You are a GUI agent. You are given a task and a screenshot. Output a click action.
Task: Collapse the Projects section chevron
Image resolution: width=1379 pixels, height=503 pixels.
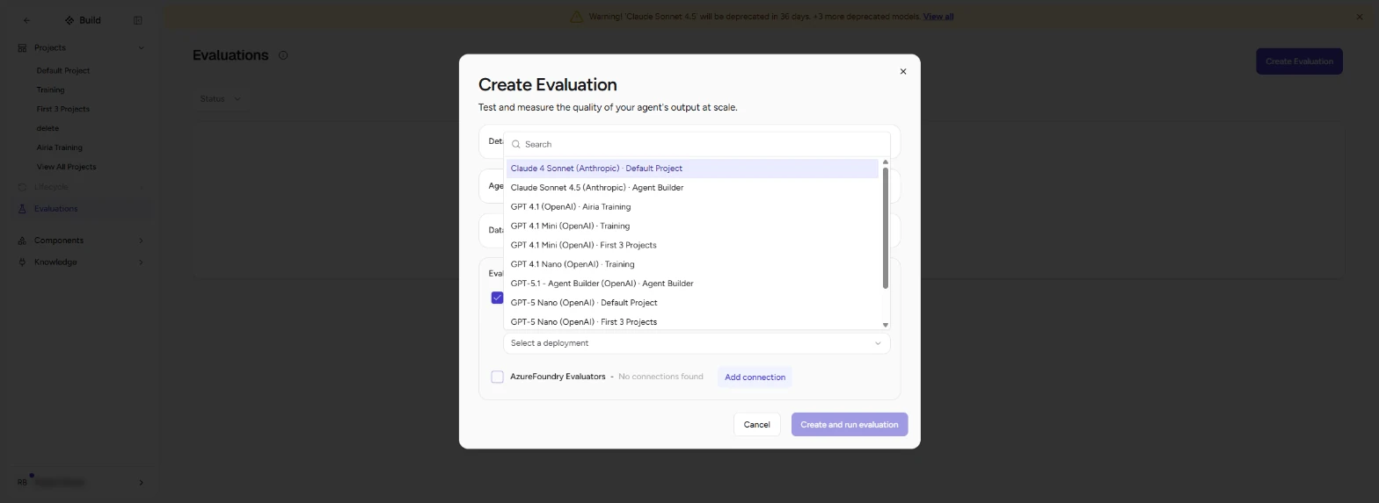(x=141, y=47)
